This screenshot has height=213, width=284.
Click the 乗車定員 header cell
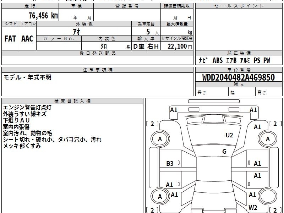point(146,24)
